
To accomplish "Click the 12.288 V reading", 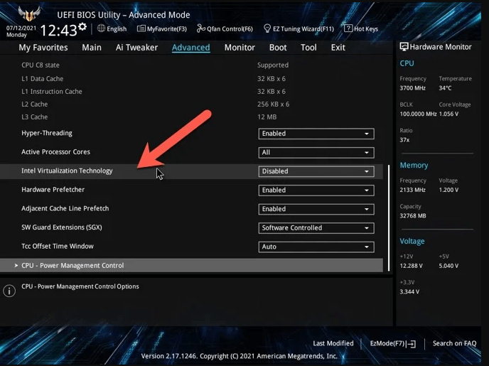I will [x=411, y=266].
